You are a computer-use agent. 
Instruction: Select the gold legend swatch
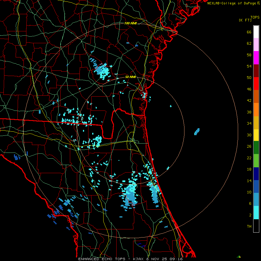[x=256, y=123]
